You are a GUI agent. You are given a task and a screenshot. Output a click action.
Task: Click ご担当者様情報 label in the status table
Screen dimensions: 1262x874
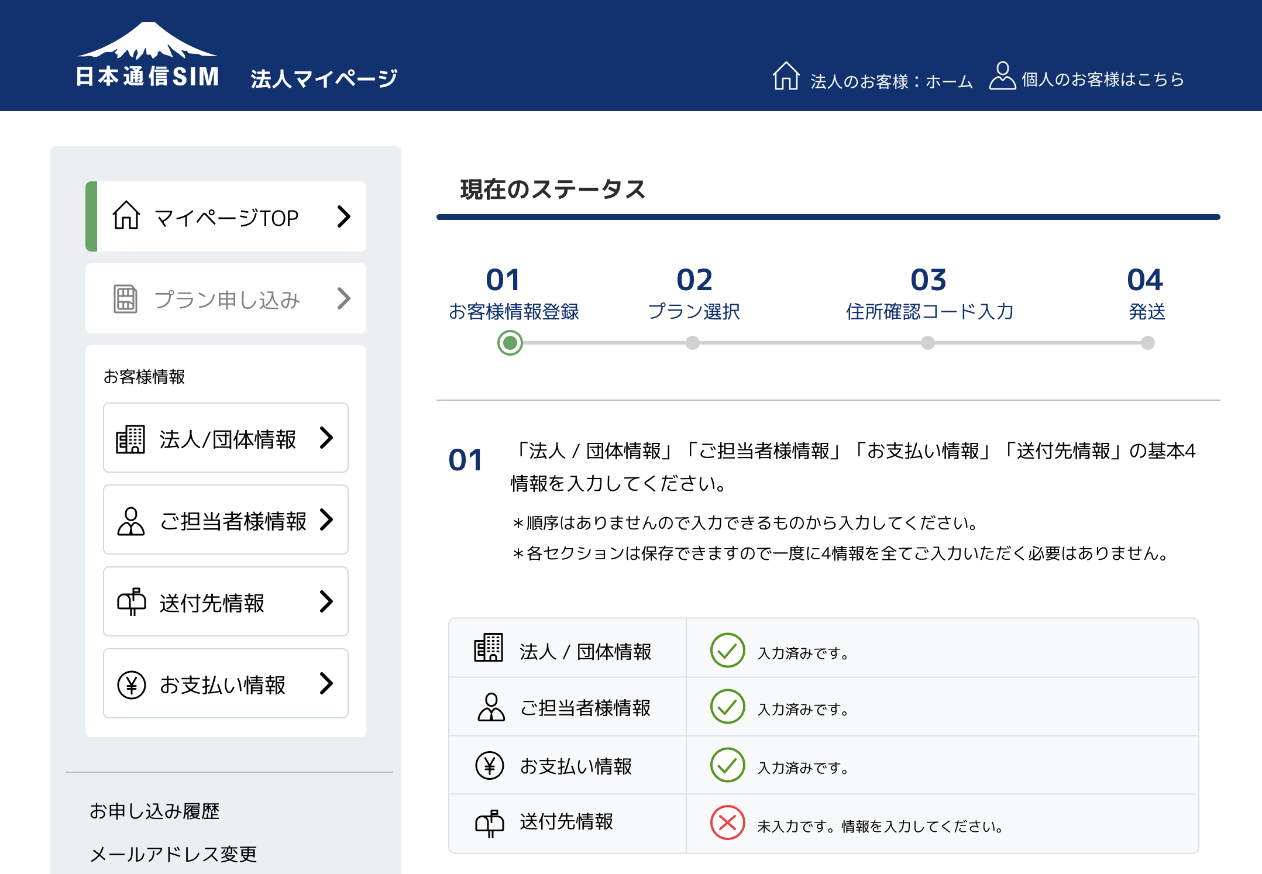(585, 708)
